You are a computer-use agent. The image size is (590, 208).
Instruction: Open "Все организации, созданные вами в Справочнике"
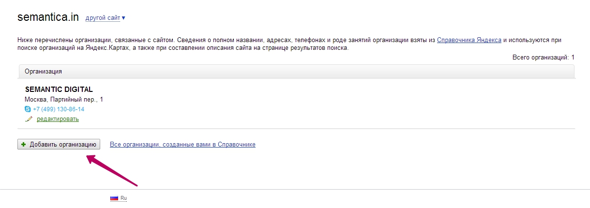(x=182, y=145)
